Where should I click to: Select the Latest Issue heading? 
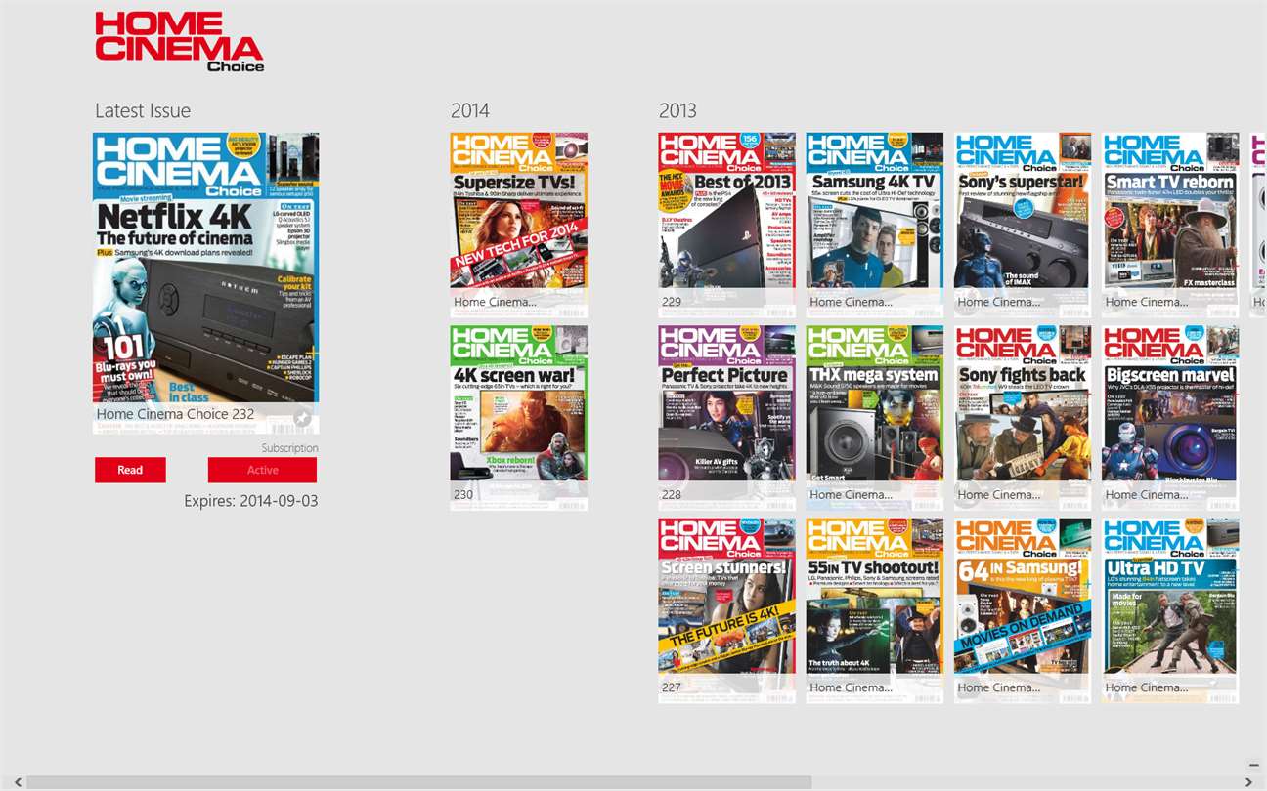coord(143,110)
